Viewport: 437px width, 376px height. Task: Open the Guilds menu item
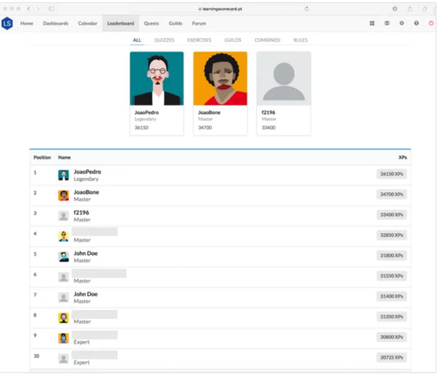[x=175, y=23]
